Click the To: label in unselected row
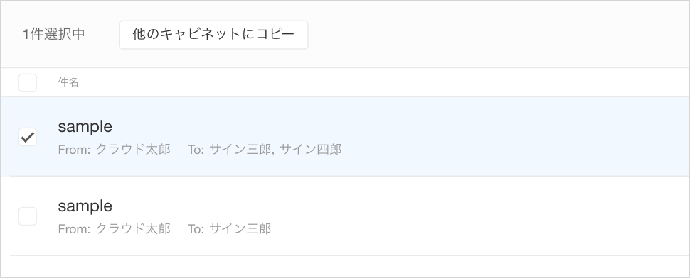 coord(196,228)
